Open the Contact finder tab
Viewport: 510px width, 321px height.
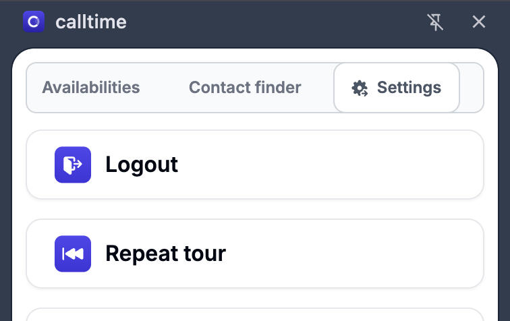tap(245, 88)
